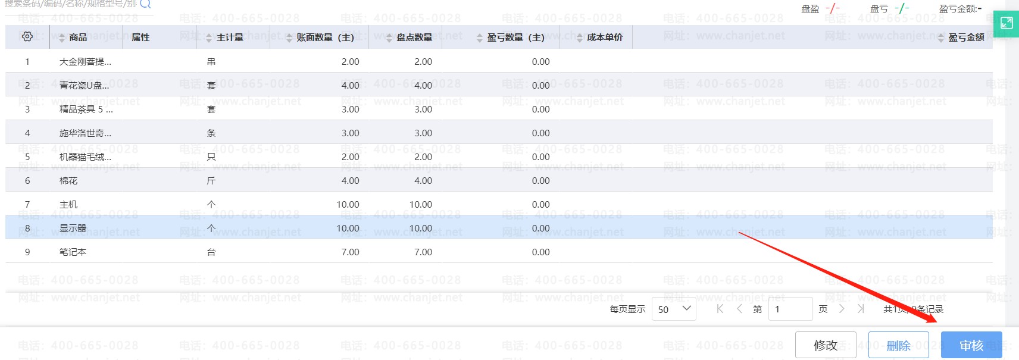Viewport: 1019px width, 360px height.
Task: Sort by 盈亏金额 column
Action: click(x=961, y=37)
